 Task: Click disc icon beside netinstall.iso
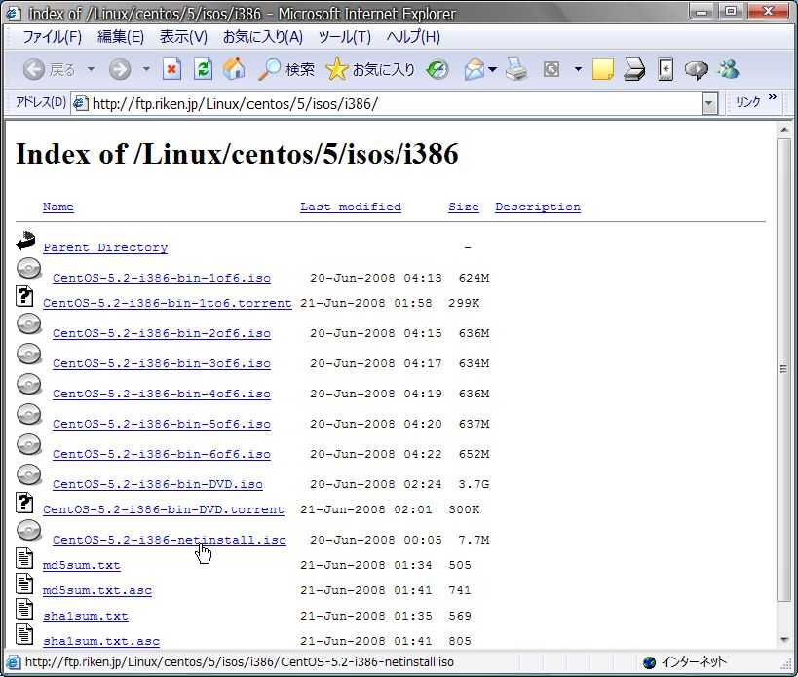pos(29,530)
